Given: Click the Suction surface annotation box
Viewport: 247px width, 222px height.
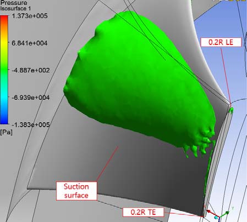Looking at the screenshot, I should pos(76,191).
